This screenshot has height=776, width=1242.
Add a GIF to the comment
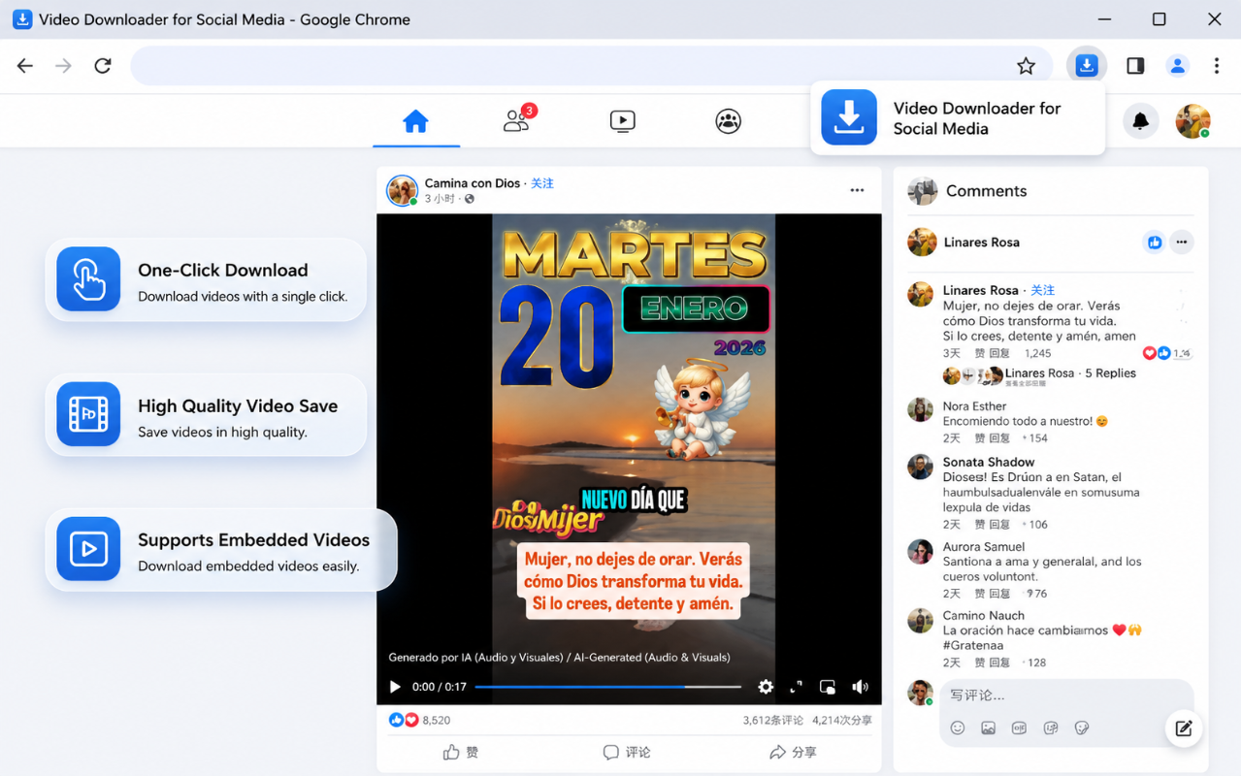[x=1020, y=728]
